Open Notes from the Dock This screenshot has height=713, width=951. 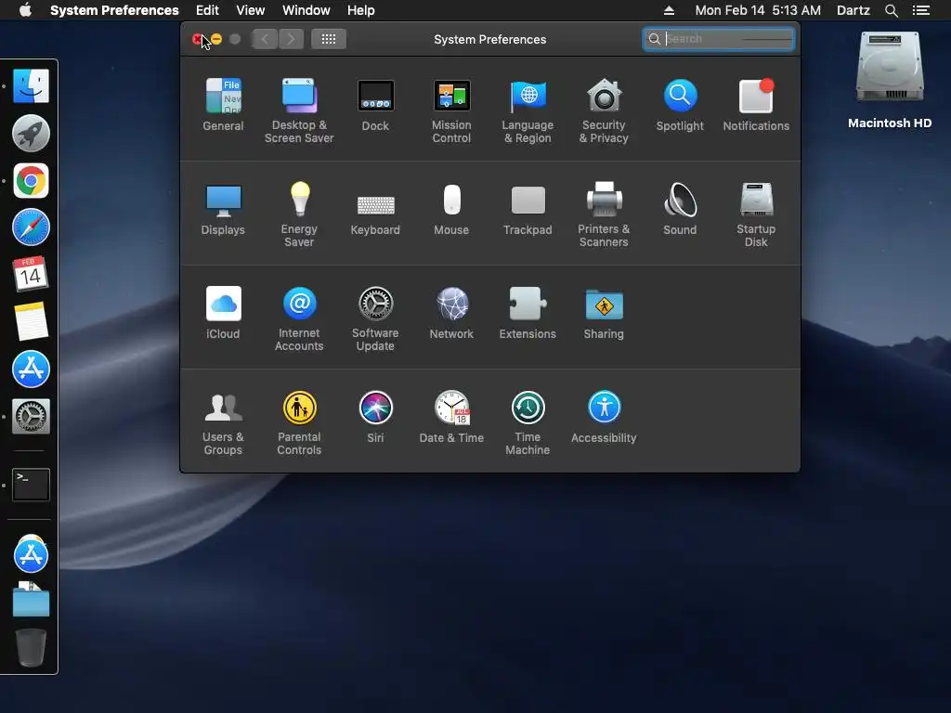point(31,321)
